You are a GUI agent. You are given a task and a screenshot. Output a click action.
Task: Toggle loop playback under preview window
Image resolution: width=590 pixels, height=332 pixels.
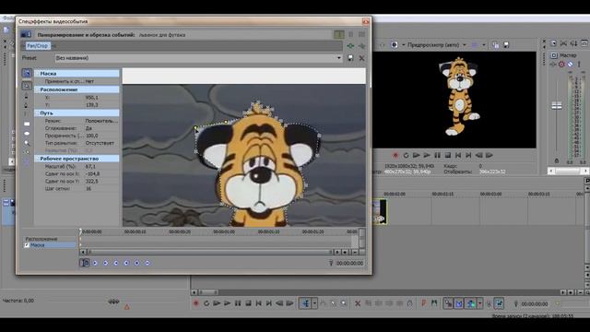click(406, 155)
